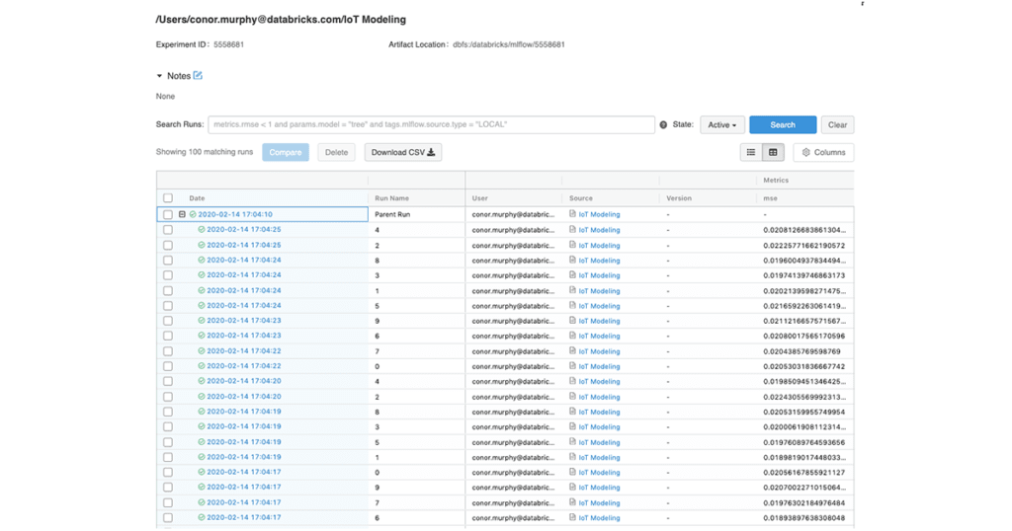Click the search help question mark icon
The height and width of the screenshot is (531, 1012).
(663, 125)
